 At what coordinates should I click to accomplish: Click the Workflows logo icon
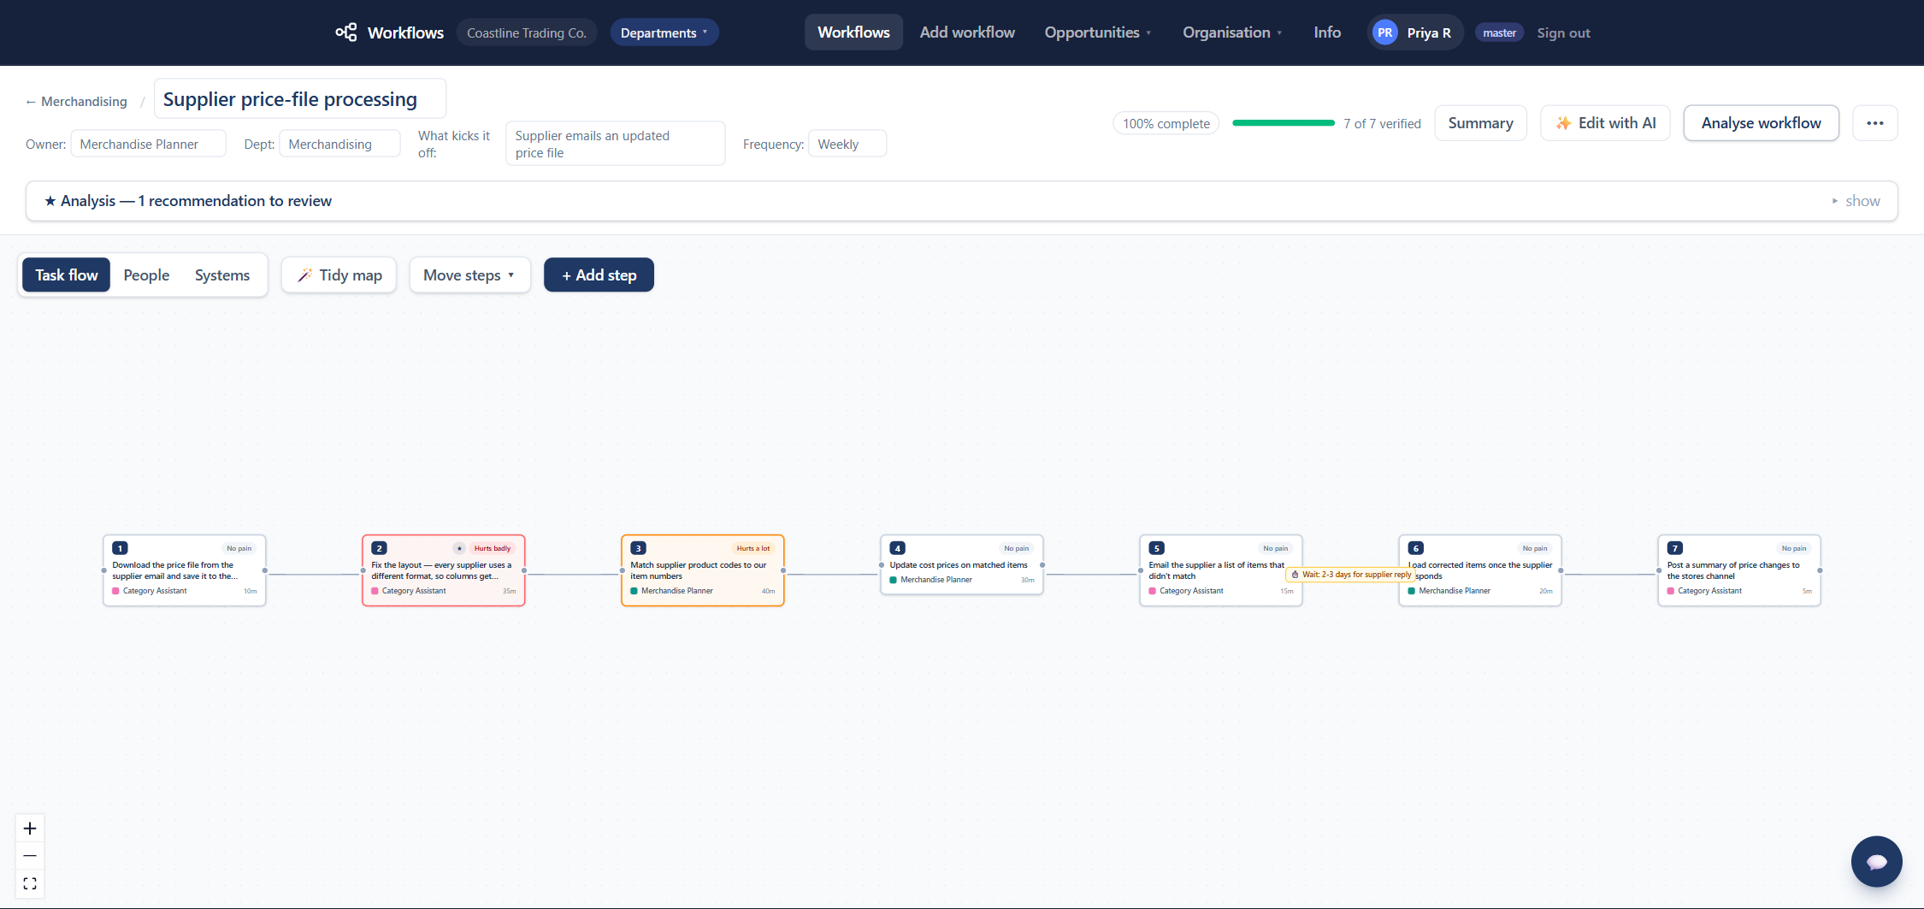pos(345,32)
